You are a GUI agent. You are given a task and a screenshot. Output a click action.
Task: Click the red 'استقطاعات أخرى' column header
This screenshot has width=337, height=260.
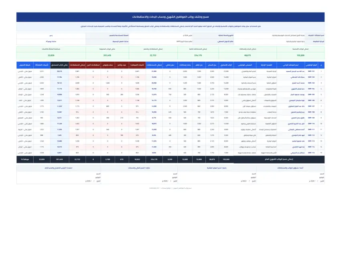point(93,65)
